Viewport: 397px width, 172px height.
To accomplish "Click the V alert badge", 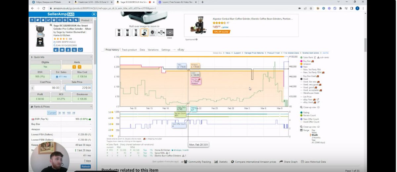I will (79, 67).
